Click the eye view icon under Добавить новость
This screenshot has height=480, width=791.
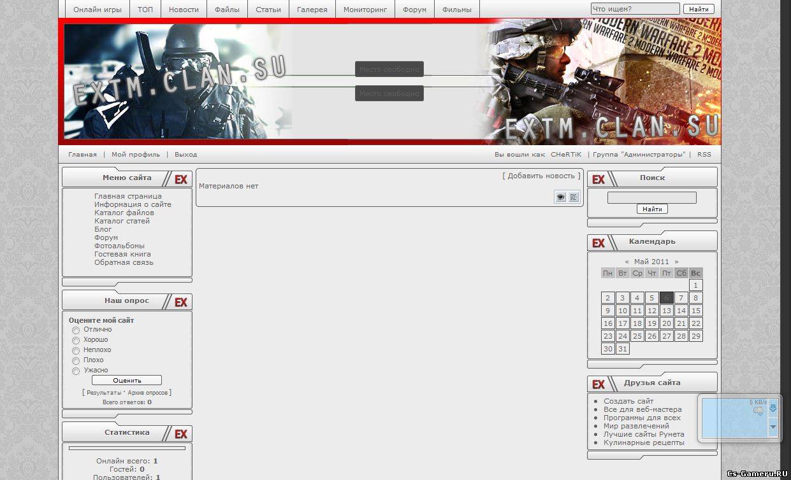click(x=560, y=197)
